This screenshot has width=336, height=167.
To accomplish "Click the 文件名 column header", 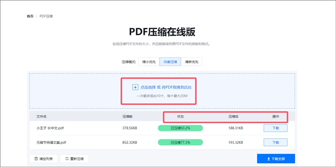I will [41, 117].
